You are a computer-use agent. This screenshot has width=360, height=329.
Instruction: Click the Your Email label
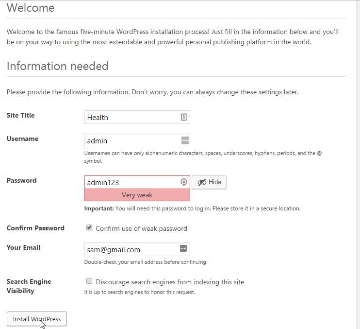(x=23, y=247)
